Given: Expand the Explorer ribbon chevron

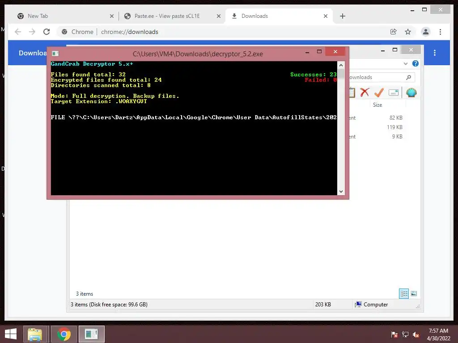Looking at the screenshot, I should point(405,63).
